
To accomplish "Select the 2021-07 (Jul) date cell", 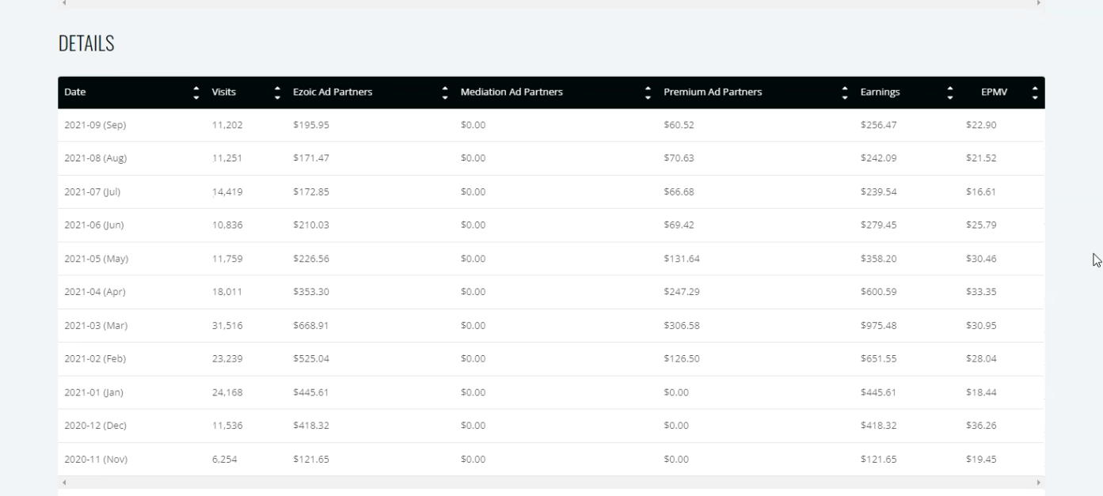I will tap(92, 192).
